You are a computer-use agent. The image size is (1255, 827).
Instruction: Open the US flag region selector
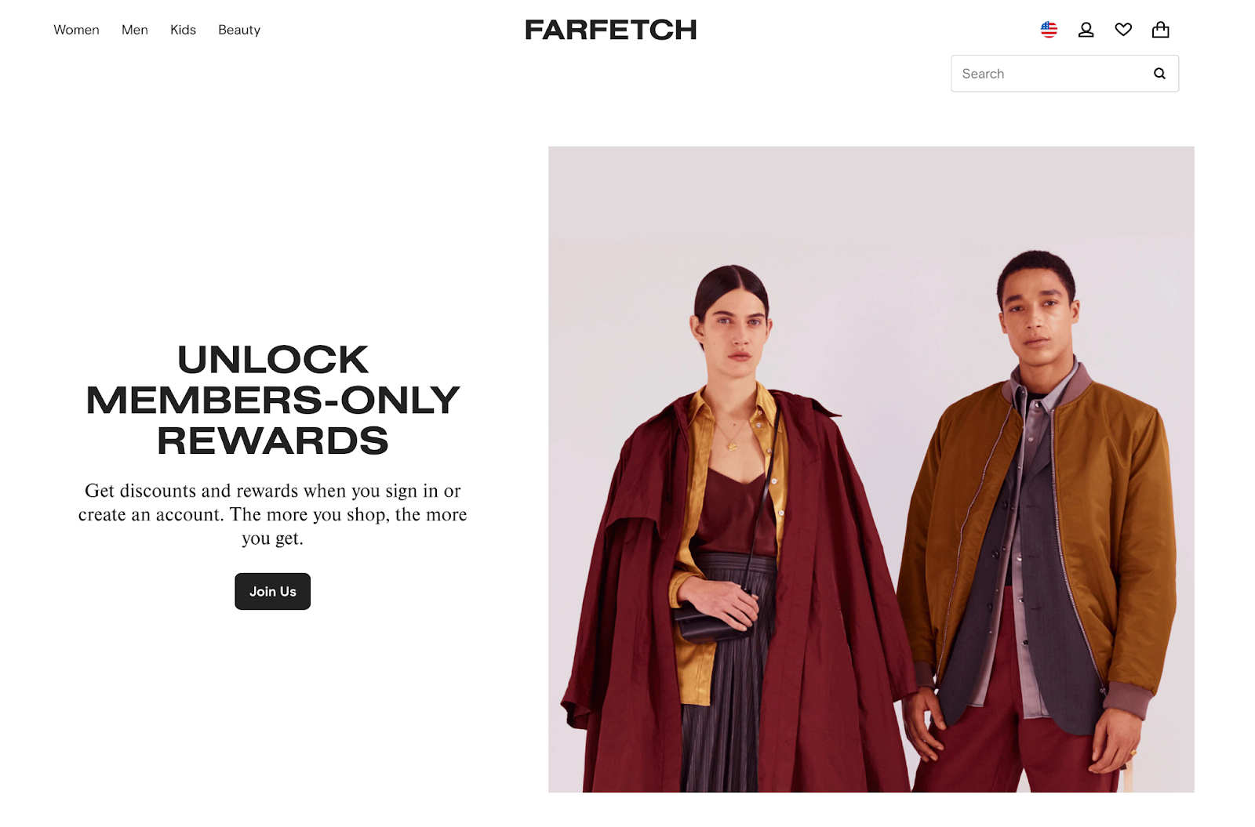tap(1049, 30)
